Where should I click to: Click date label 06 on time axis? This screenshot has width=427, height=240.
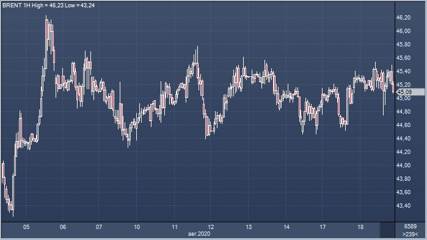(x=63, y=227)
